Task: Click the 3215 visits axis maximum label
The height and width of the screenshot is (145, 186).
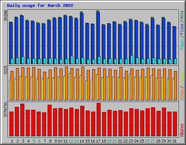Action: tap(5, 70)
